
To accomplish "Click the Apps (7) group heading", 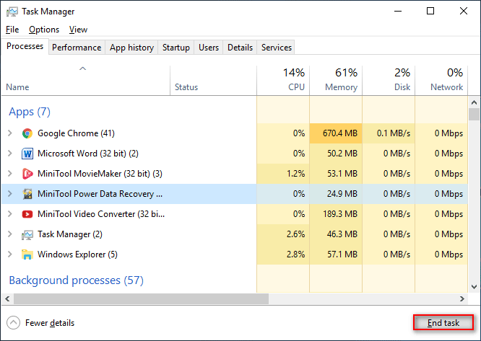I will (30, 112).
